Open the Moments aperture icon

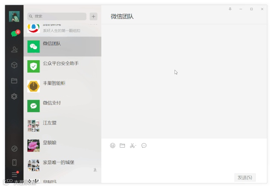pyautogui.click(x=14, y=96)
